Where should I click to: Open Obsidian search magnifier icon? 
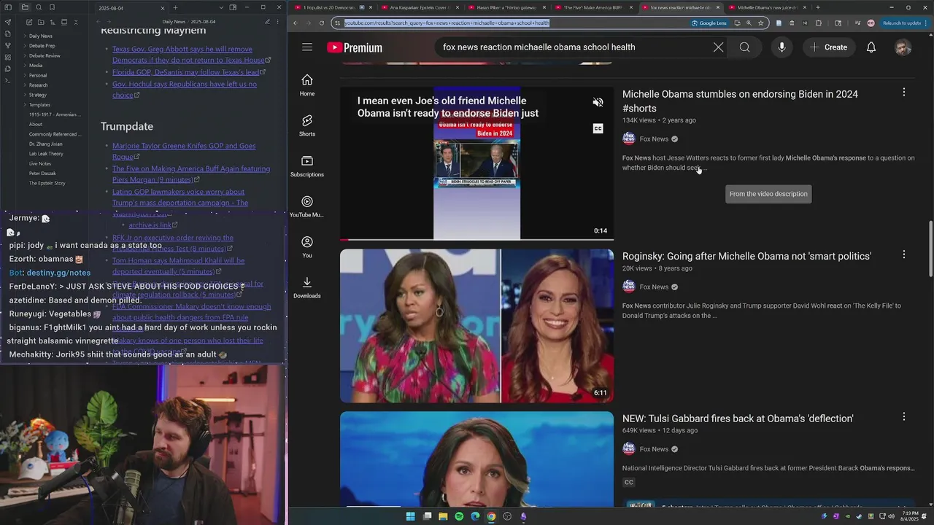point(39,7)
